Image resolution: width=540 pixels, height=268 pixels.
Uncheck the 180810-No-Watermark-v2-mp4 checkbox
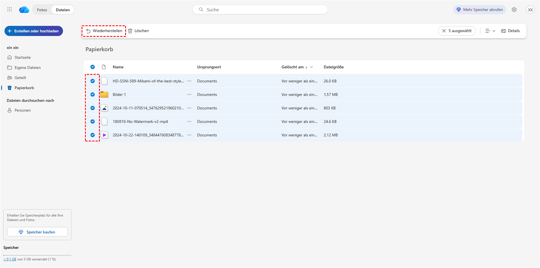click(x=93, y=121)
